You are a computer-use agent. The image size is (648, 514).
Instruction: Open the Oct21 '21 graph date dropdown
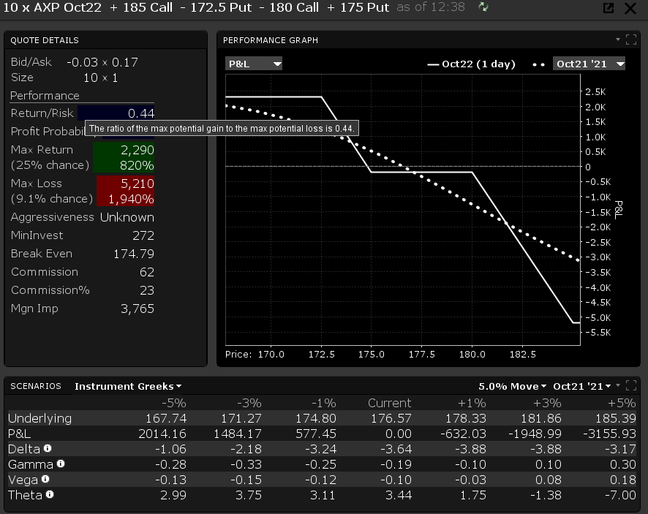589,64
